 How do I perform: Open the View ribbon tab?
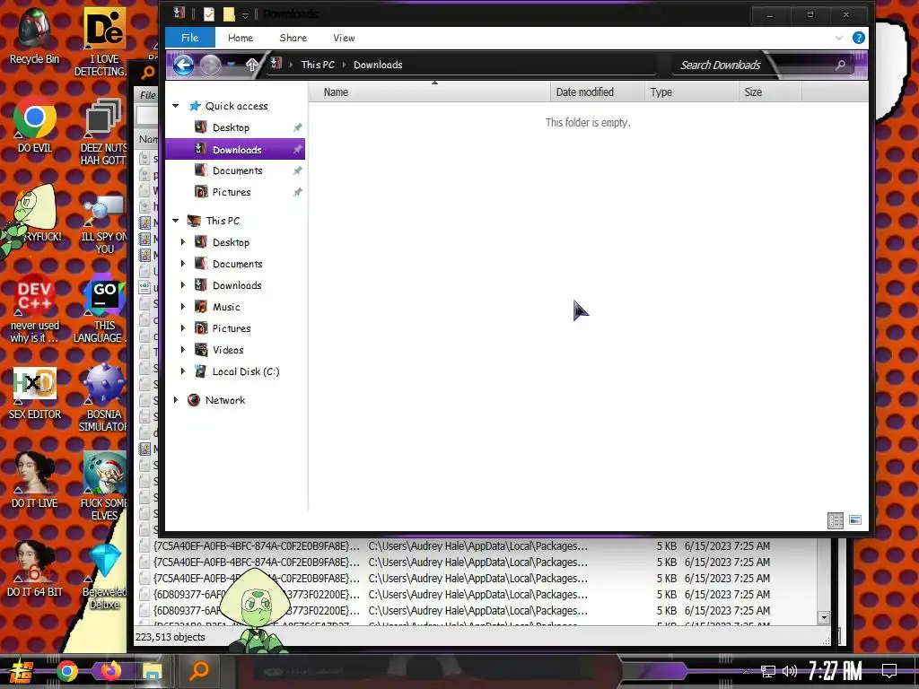coord(344,38)
